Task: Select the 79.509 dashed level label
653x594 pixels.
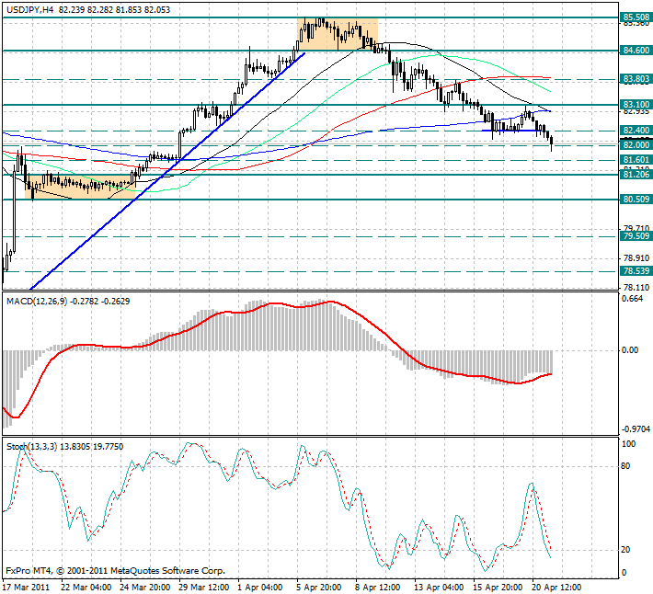Action: [636, 236]
